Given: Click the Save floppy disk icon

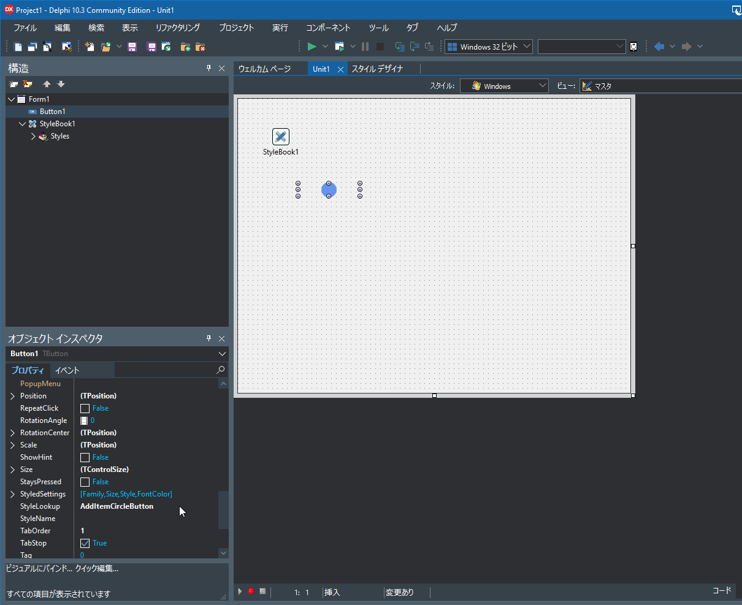Looking at the screenshot, I should (x=132, y=47).
